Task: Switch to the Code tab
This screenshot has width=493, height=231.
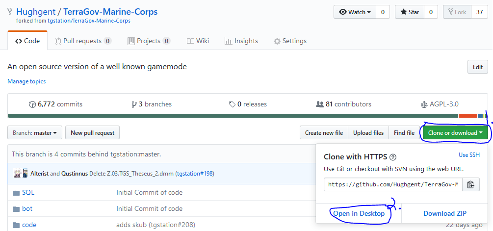Action: click(x=27, y=41)
